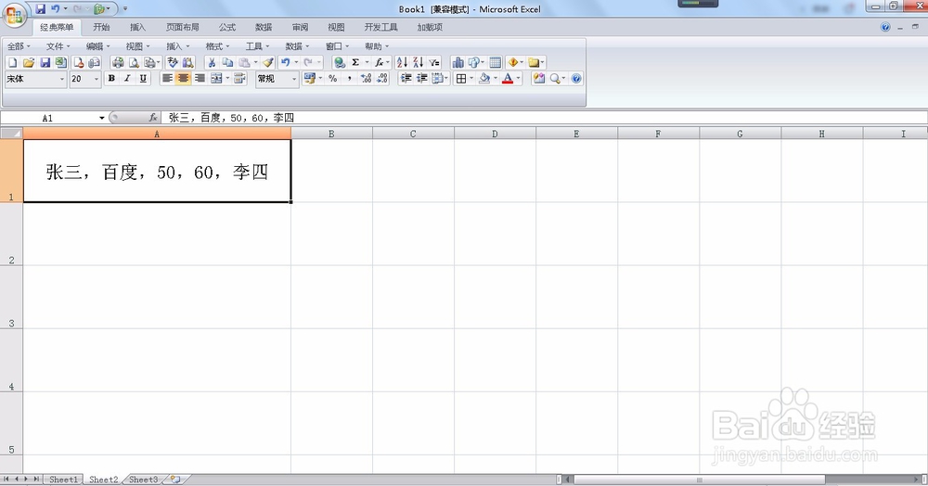Open the merge cells dropdown arrow

click(227, 78)
